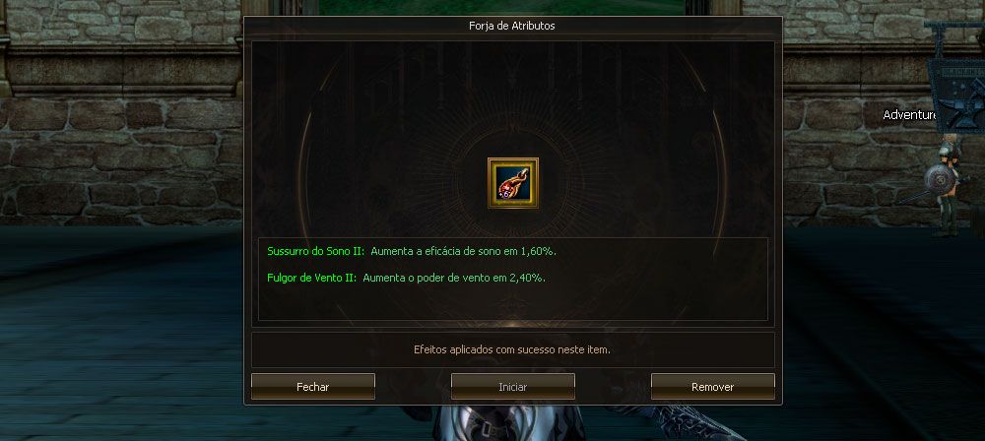
Task: Click the 'Efeitos aplicados com sucesso' status message
Action: click(x=512, y=349)
